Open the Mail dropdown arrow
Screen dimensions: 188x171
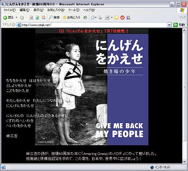coord(96,18)
